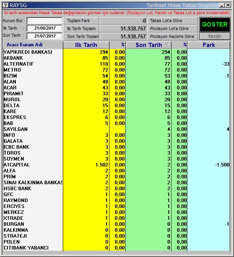234x257 pixels.
Task: Select the PIRAMIT row
Action: point(117,94)
